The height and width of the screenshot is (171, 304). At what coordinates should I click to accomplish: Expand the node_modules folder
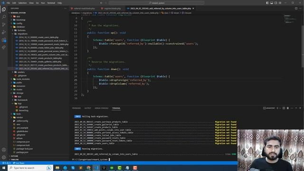23,79
